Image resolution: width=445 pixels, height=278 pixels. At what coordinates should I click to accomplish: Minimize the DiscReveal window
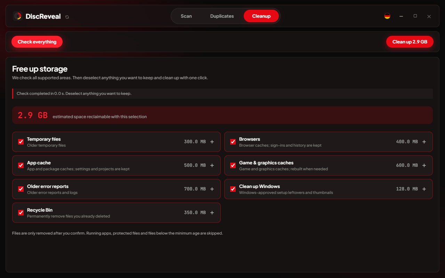pos(401,16)
